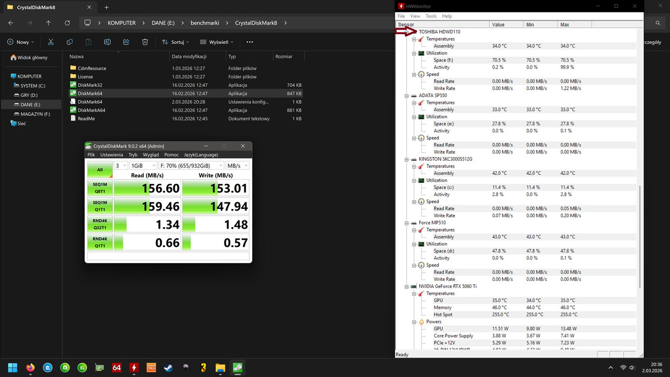Go back in File Explorer
This screenshot has height=377, width=670.
(11, 23)
